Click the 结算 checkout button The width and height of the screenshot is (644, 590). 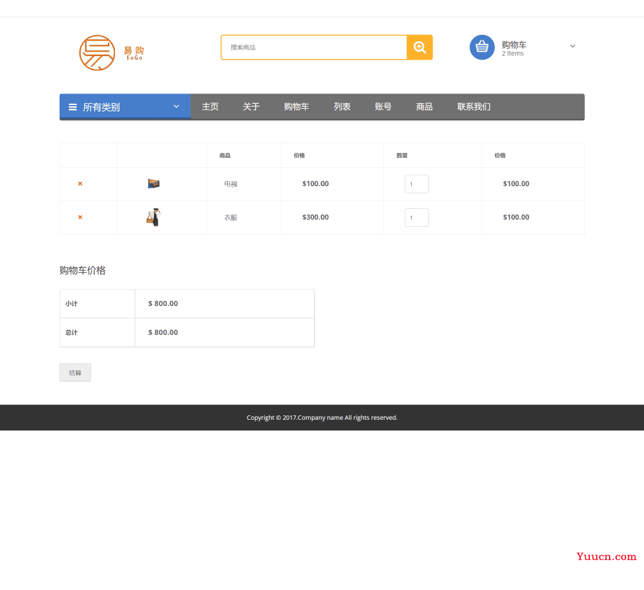[x=75, y=372]
